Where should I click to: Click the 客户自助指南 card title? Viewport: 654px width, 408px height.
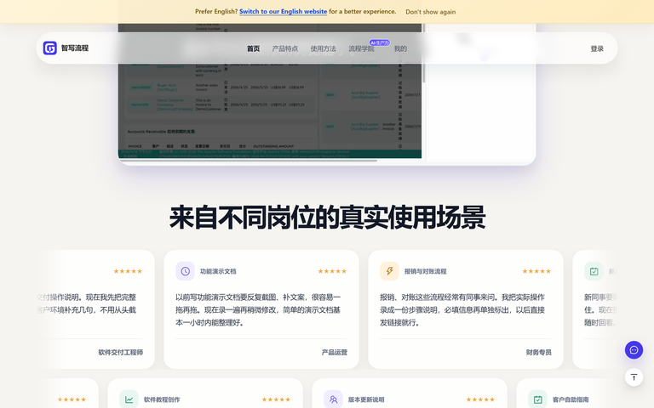pyautogui.click(x=571, y=399)
